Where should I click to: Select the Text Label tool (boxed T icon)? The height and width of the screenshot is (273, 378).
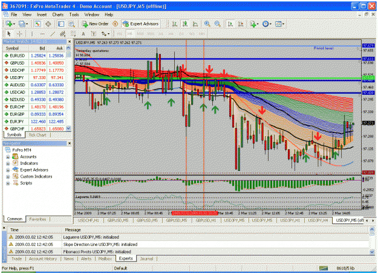pyautogui.click(x=94, y=34)
